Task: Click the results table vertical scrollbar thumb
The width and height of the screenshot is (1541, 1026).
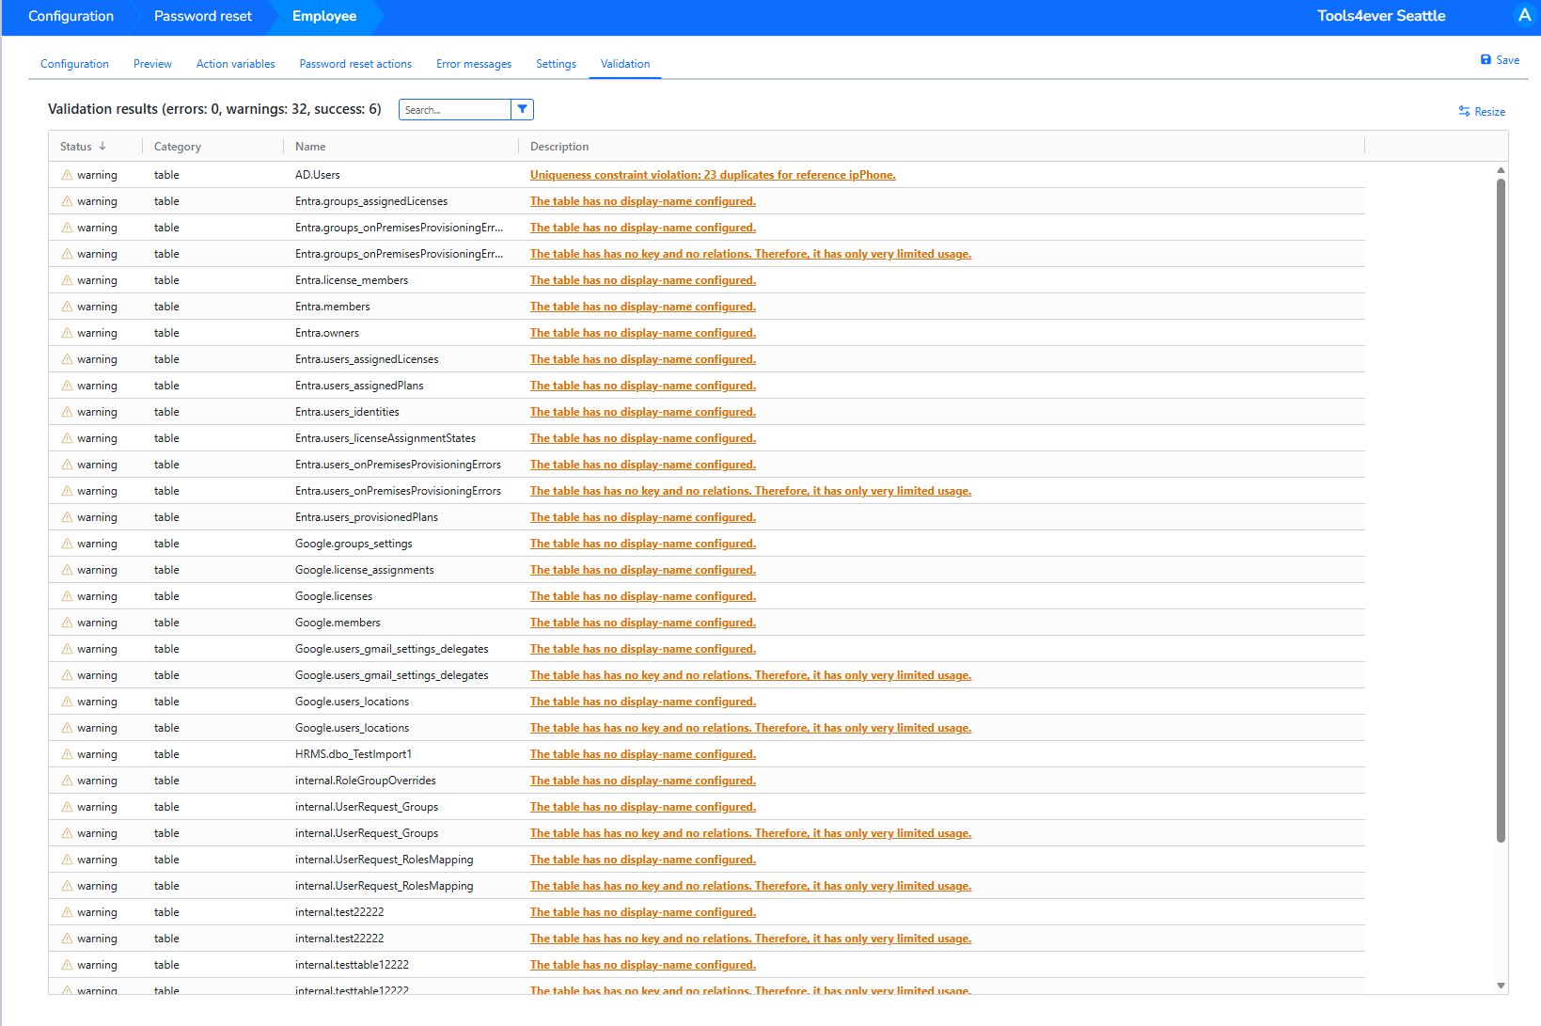Action: [1501, 510]
